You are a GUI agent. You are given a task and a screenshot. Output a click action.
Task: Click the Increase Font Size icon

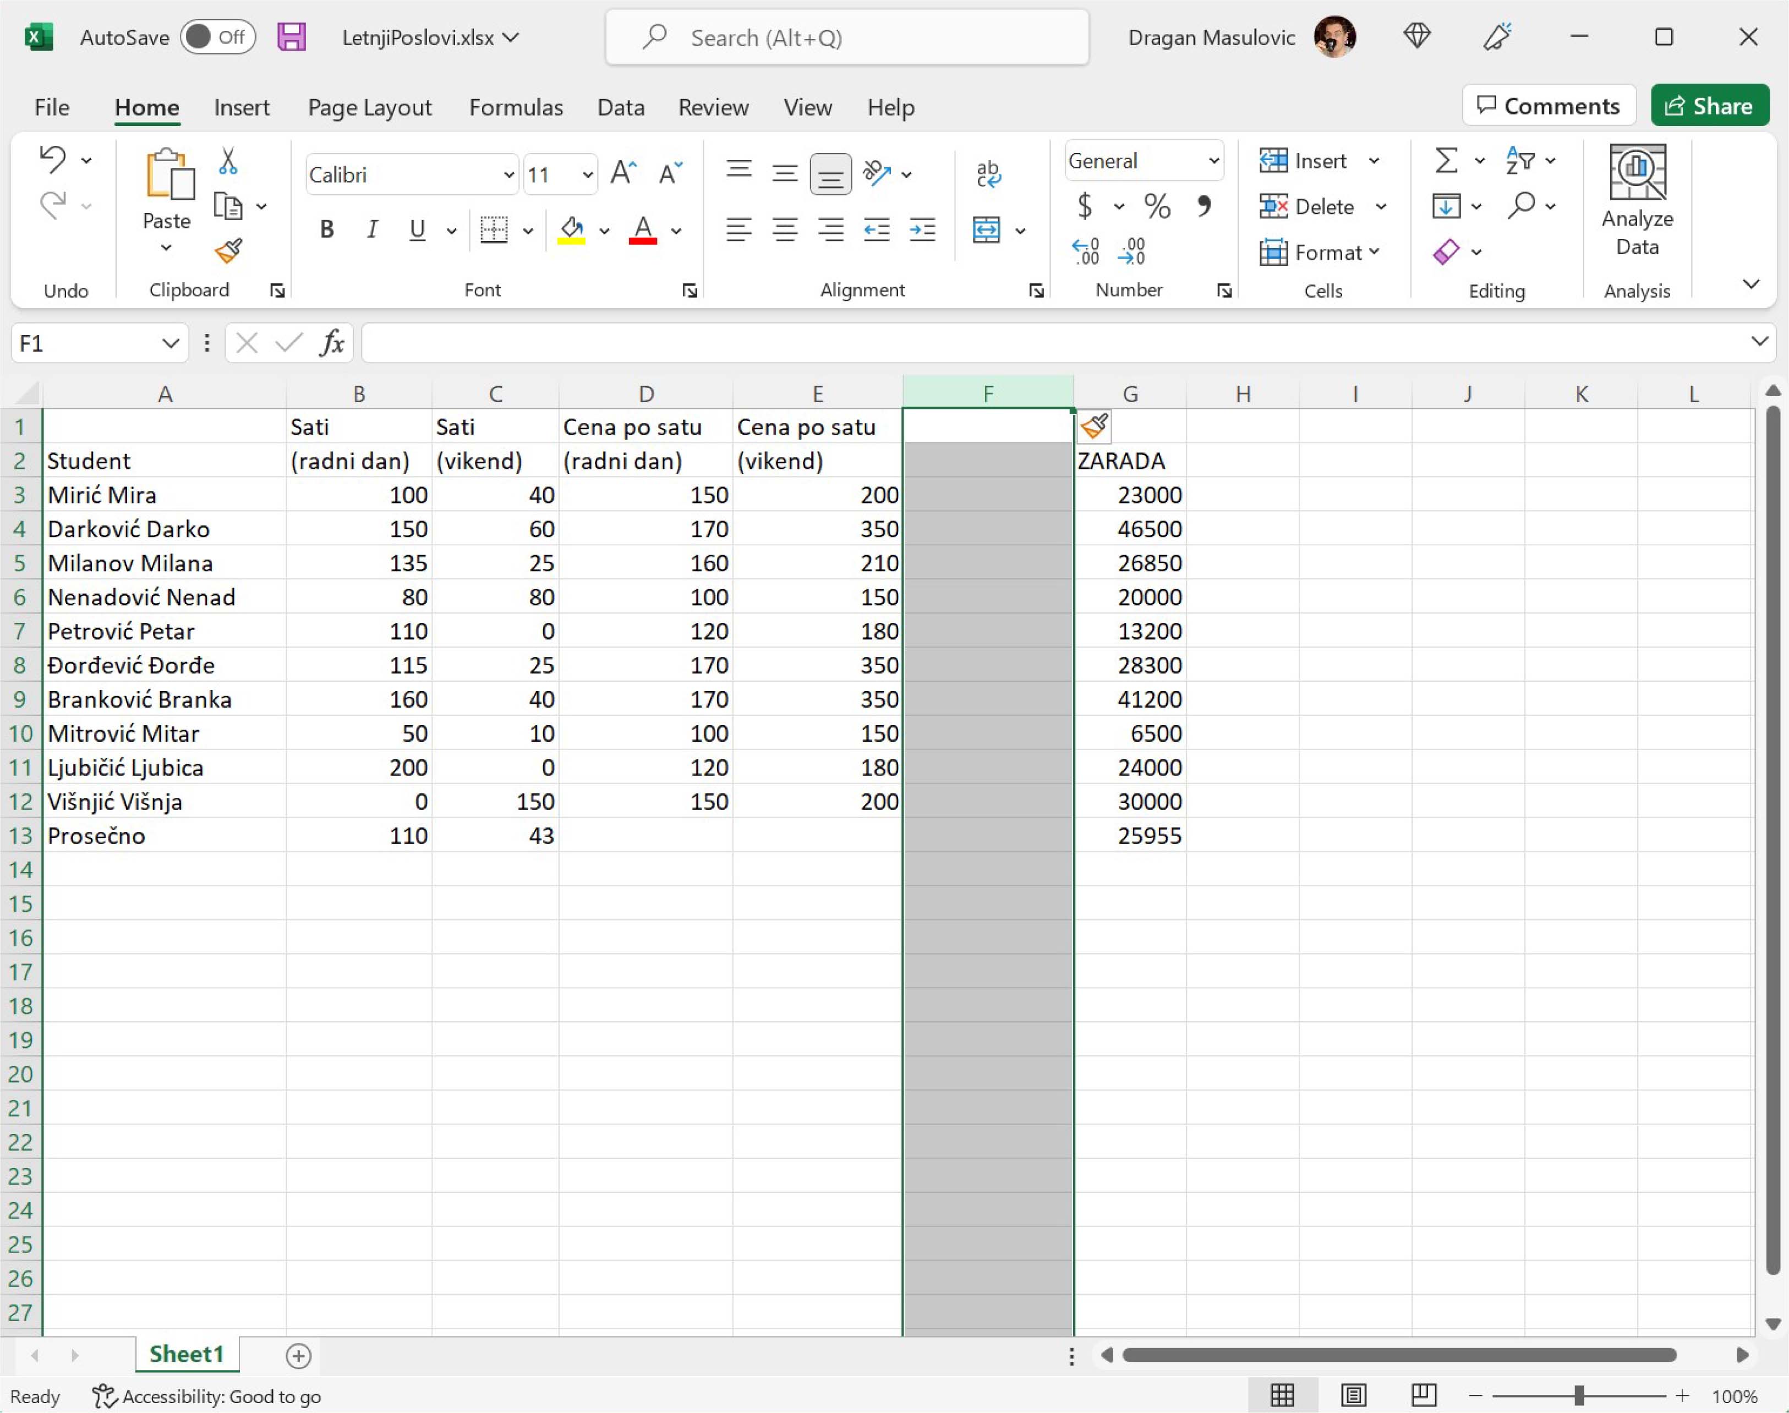(623, 174)
